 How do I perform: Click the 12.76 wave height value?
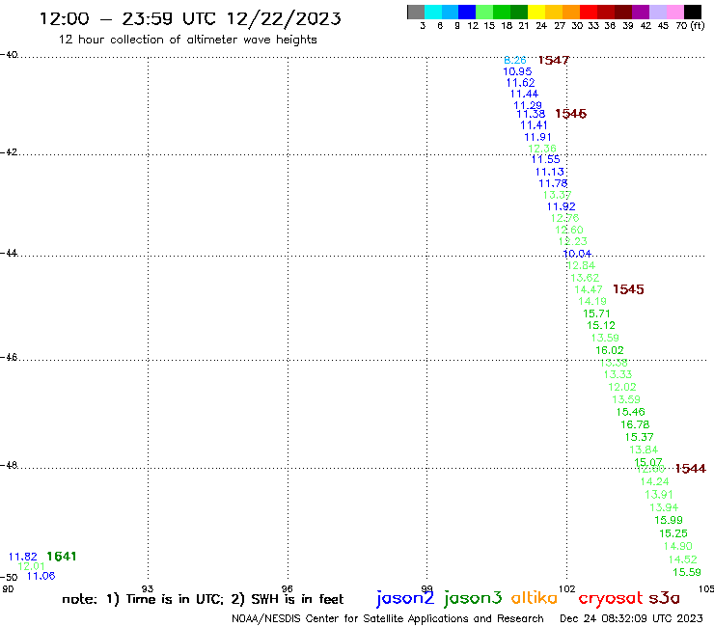pyautogui.click(x=564, y=218)
